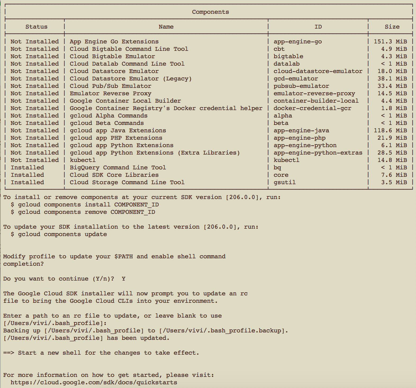Click the '118.6 MiB' size value
Screen dimensions: 416x388
pos(390,130)
